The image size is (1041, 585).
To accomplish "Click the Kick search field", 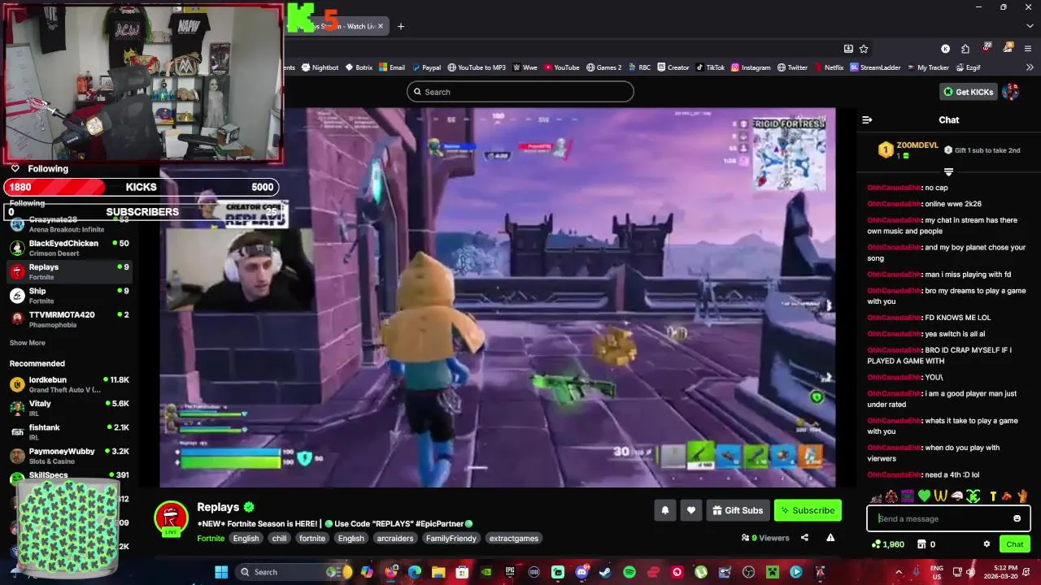I will click(520, 92).
